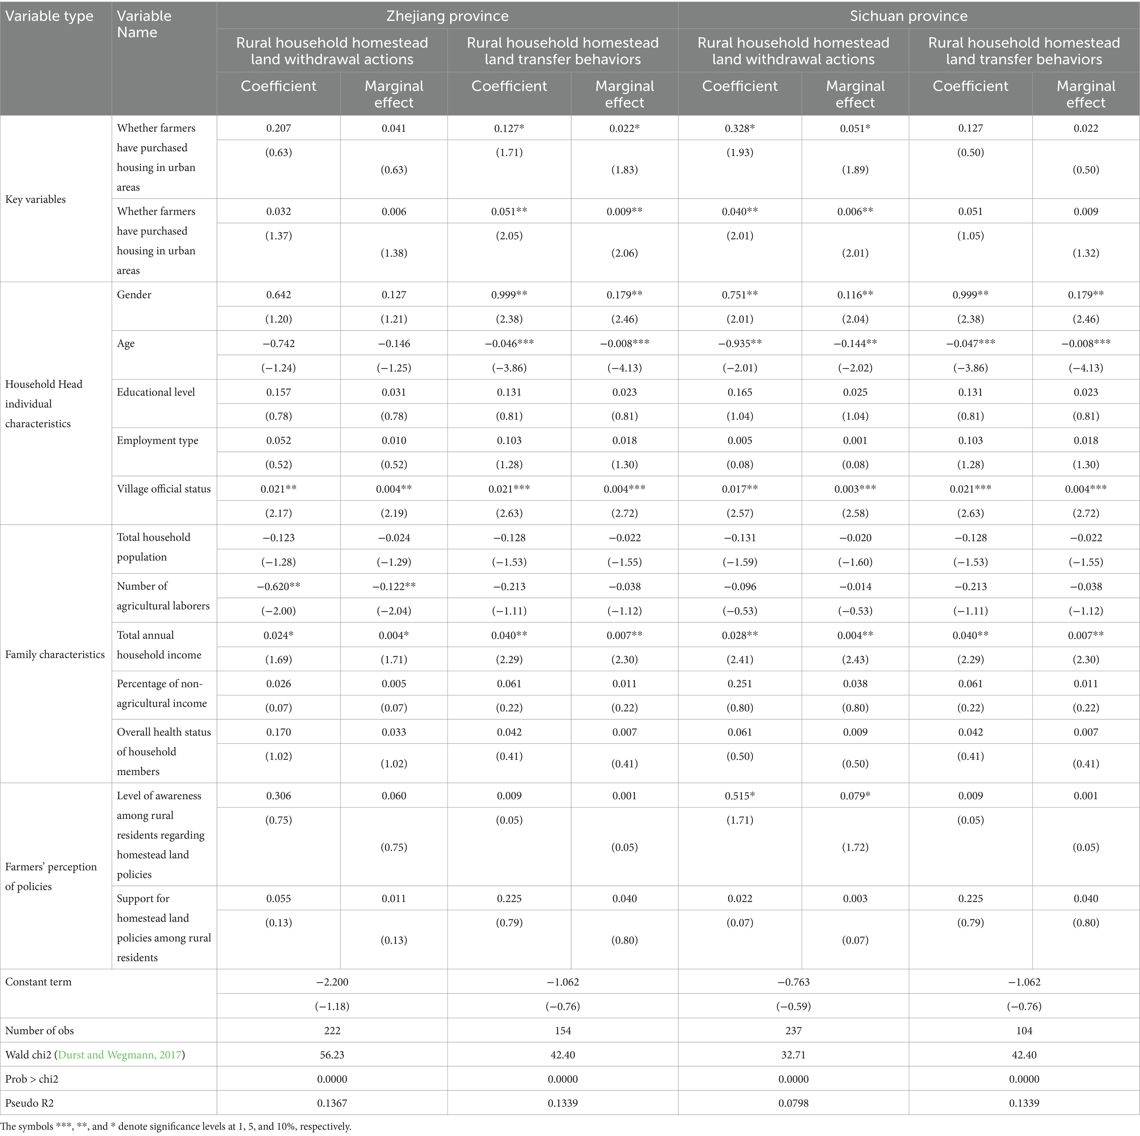The height and width of the screenshot is (1136, 1140).
Task: Click the coefficient 0.005 for Employment type
Action: (x=740, y=440)
